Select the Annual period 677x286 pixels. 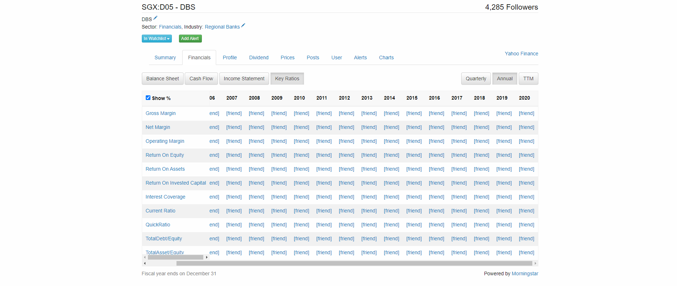tap(505, 79)
